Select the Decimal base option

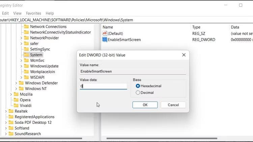pyautogui.click(x=138, y=93)
